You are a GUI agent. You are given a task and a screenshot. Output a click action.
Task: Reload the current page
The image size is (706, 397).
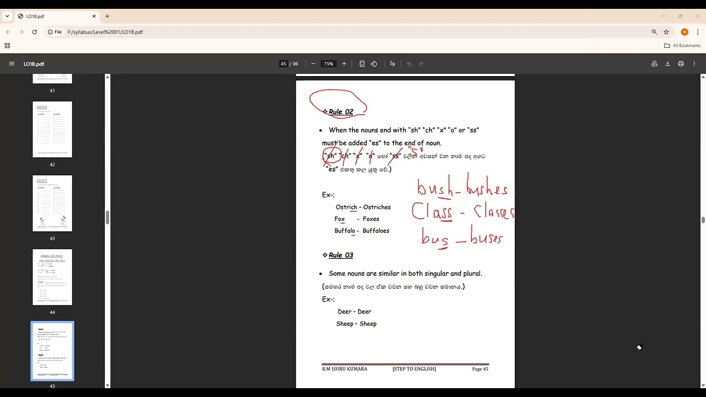(34, 32)
